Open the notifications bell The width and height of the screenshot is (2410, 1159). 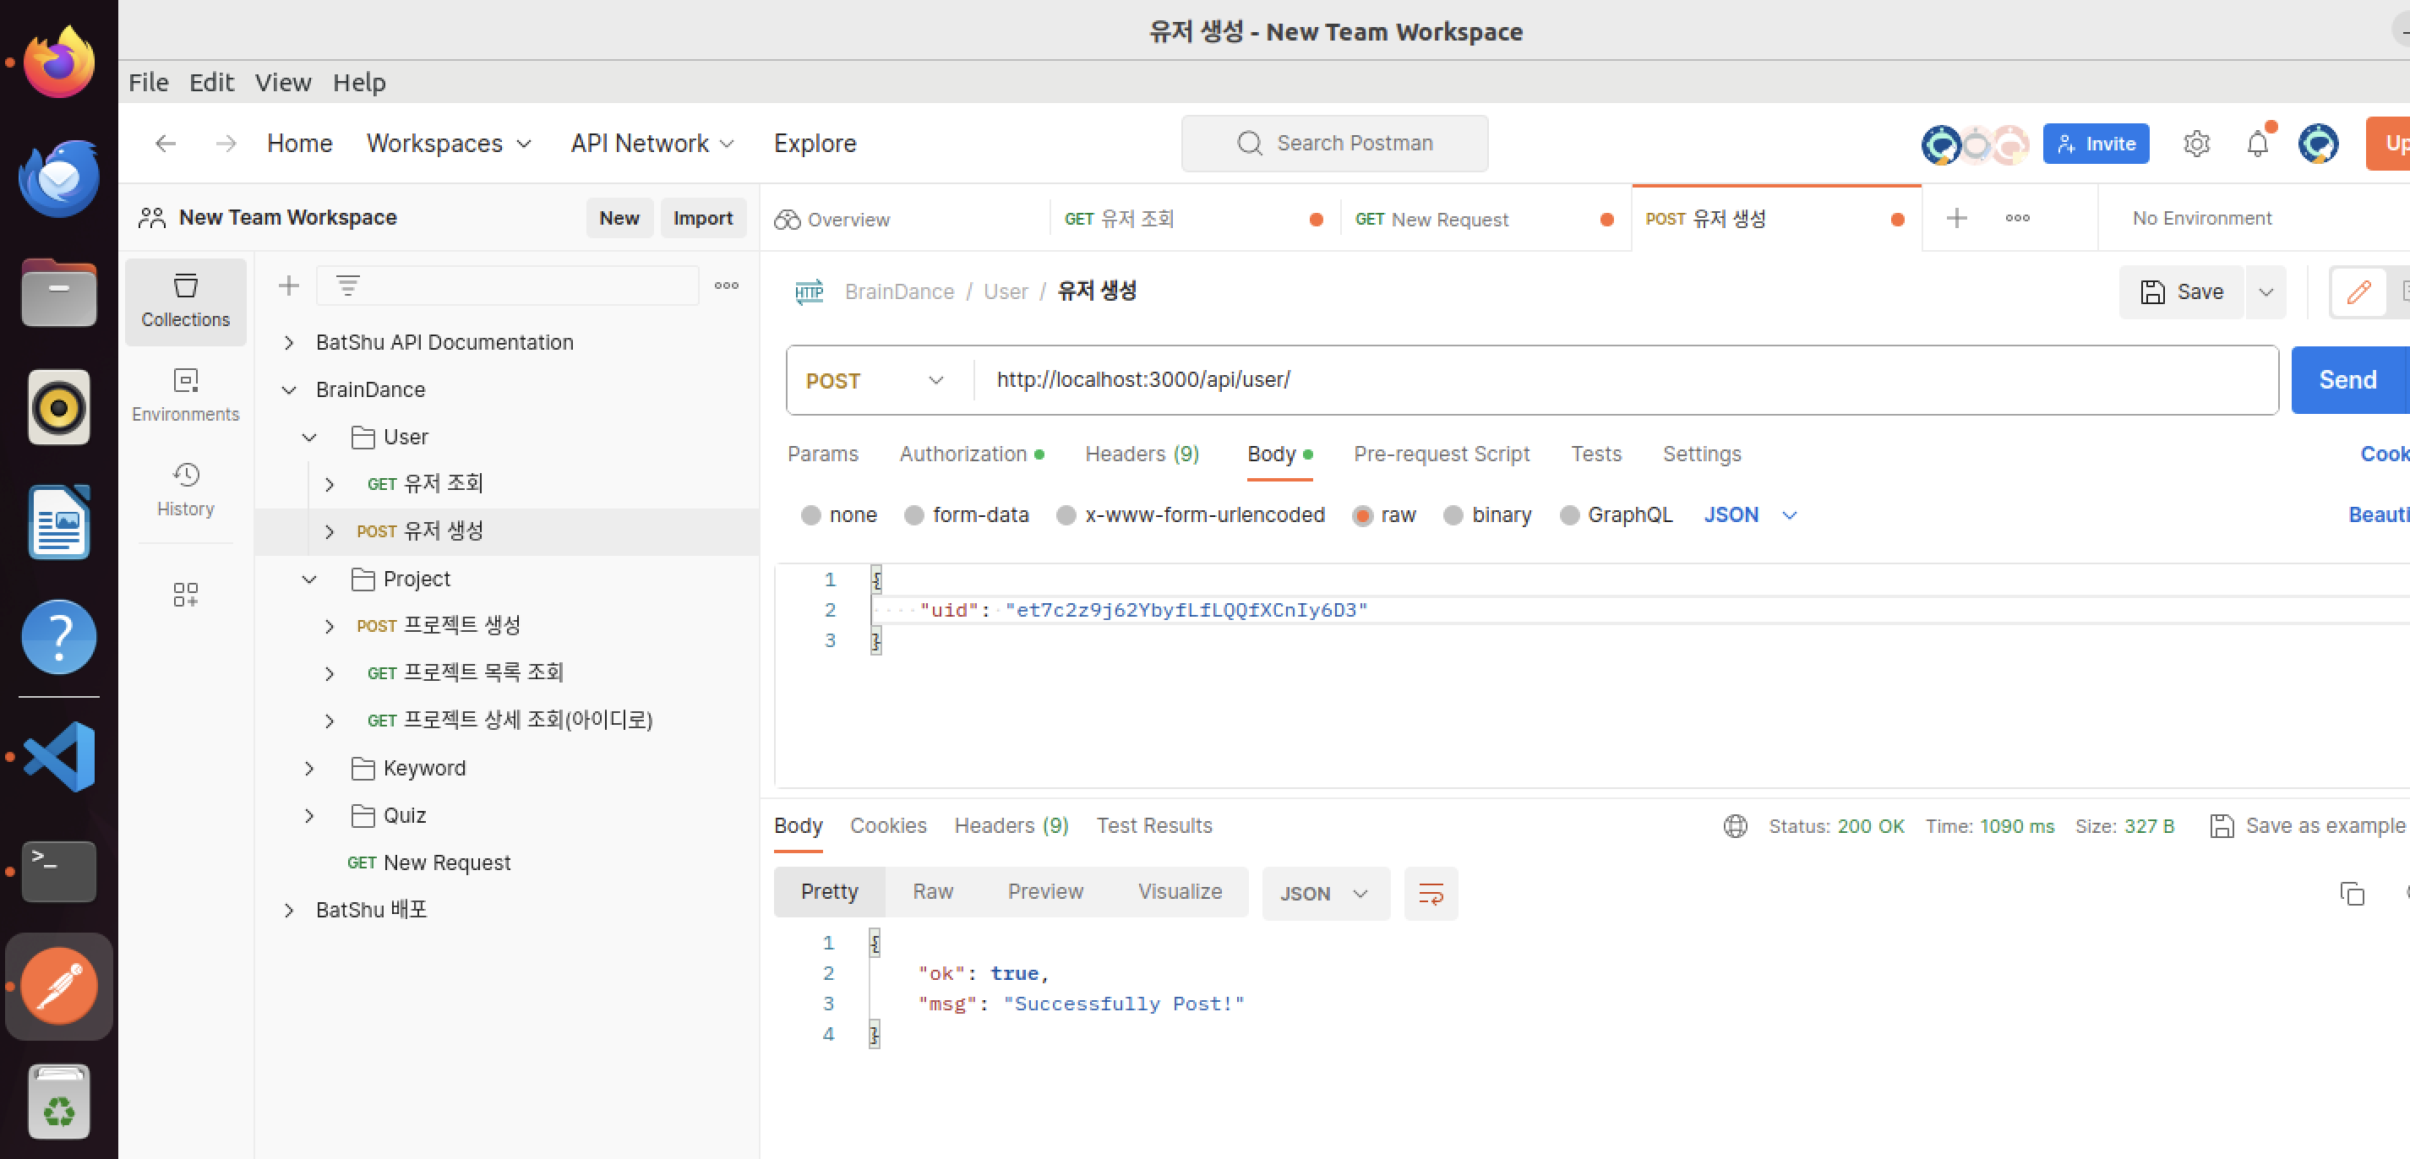click(2258, 143)
